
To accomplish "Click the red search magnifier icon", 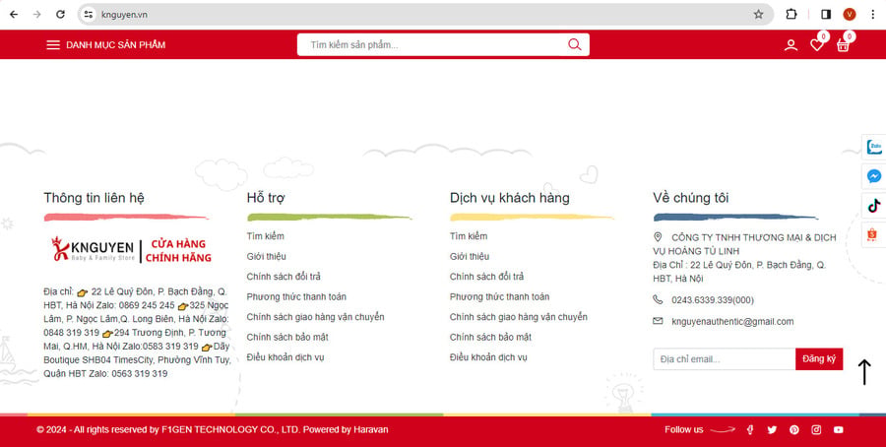I will 575,44.
